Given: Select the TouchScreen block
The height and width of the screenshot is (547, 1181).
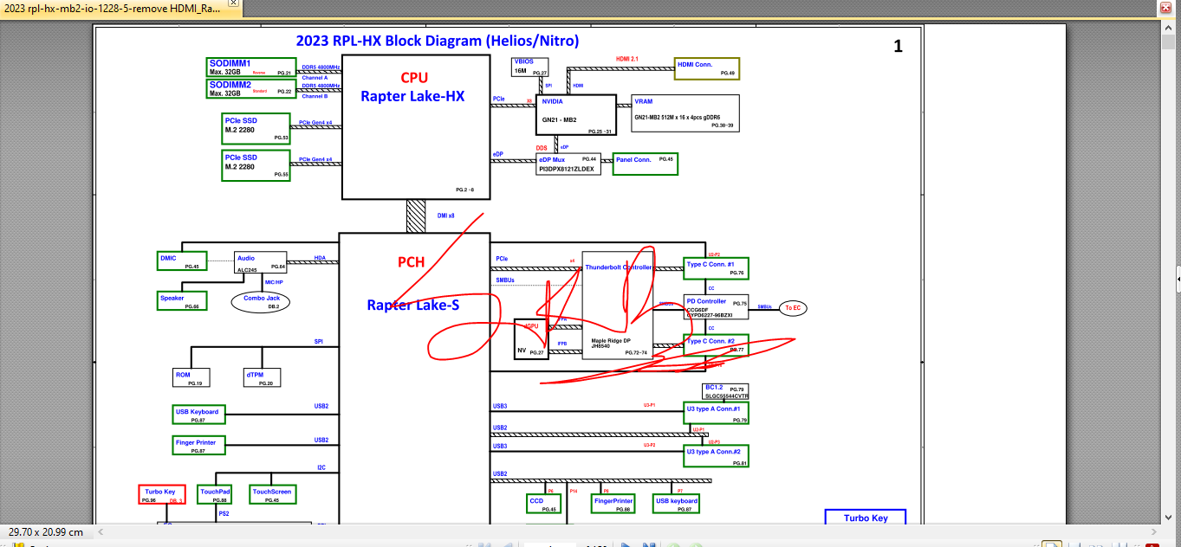Looking at the screenshot, I should click(x=272, y=495).
